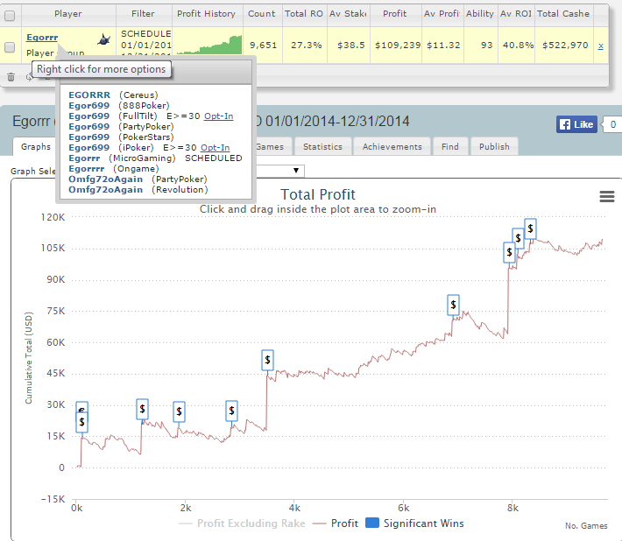Click the iPoker Opt-In link
The width and height of the screenshot is (622, 541).
pyautogui.click(x=215, y=147)
